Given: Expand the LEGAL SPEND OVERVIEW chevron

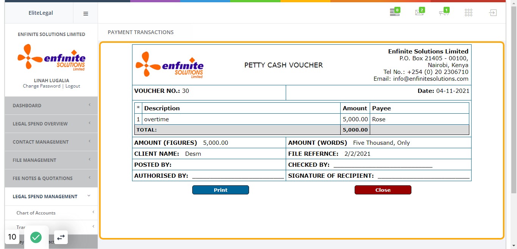Looking at the screenshot, I should [90, 123].
